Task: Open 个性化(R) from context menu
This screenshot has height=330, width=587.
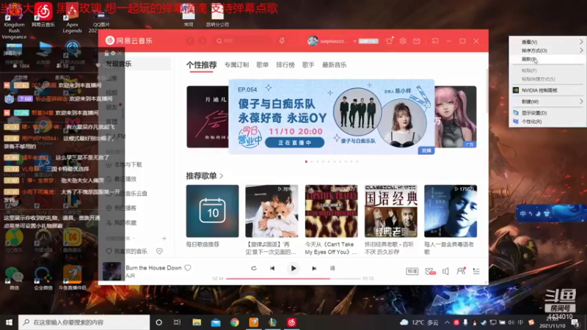Action: coord(547,121)
